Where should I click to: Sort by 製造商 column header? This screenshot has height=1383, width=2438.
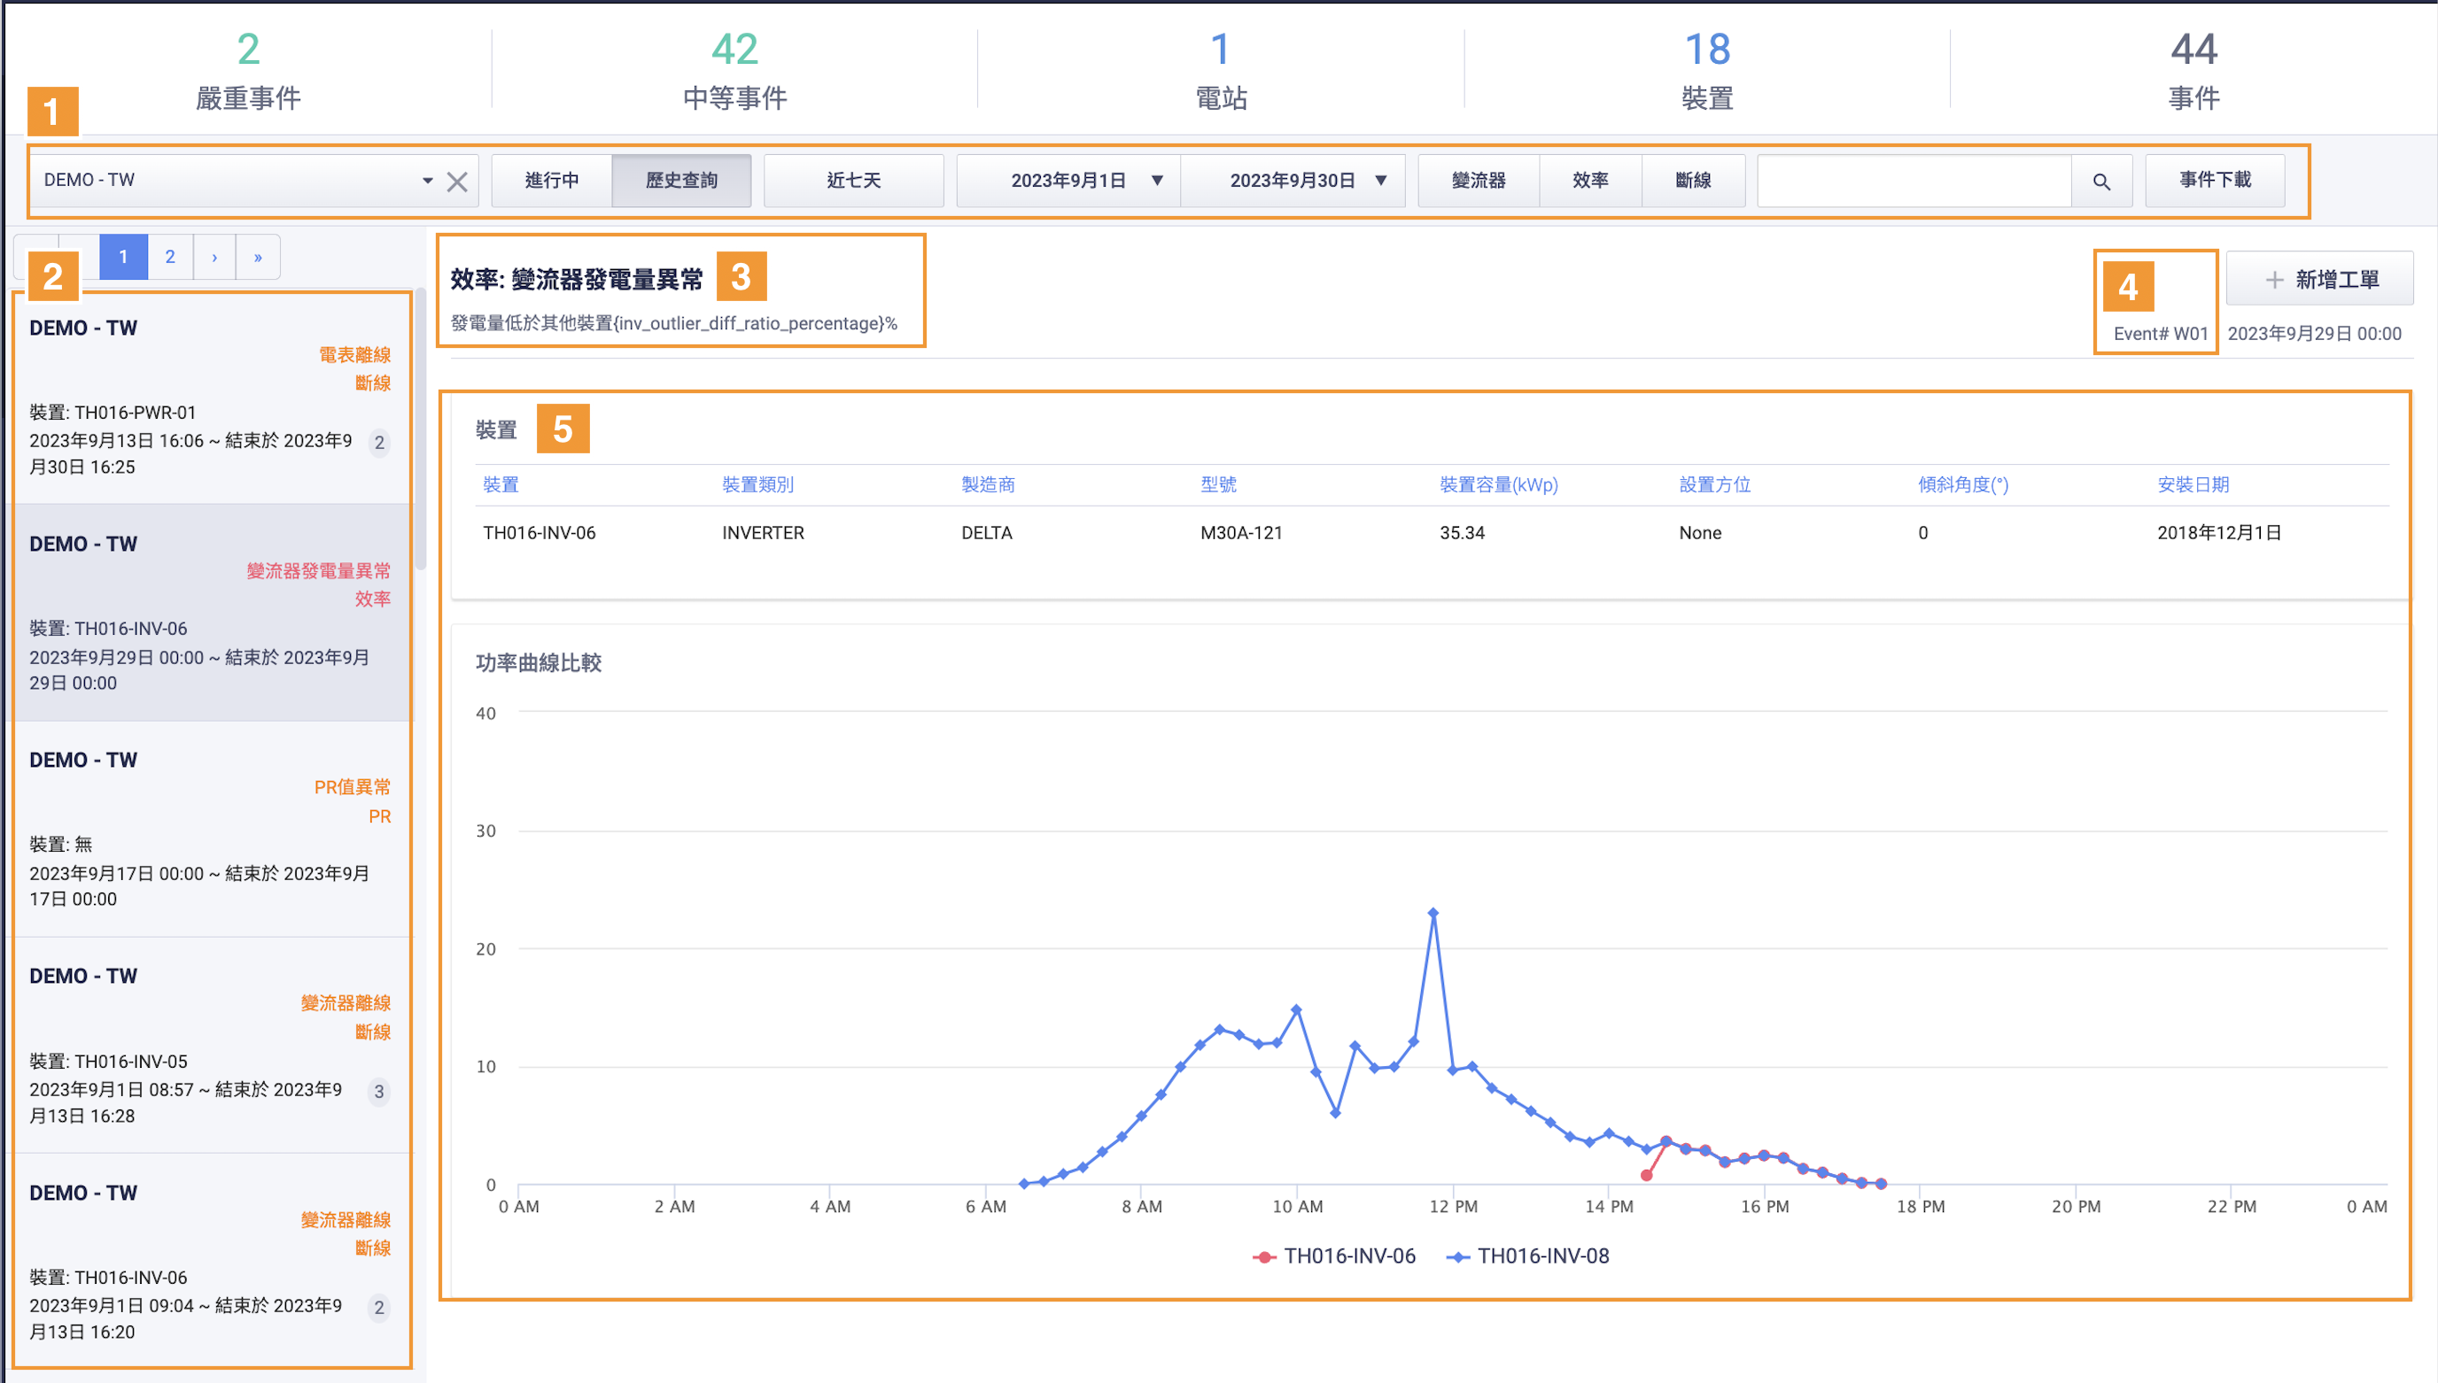coord(987,484)
